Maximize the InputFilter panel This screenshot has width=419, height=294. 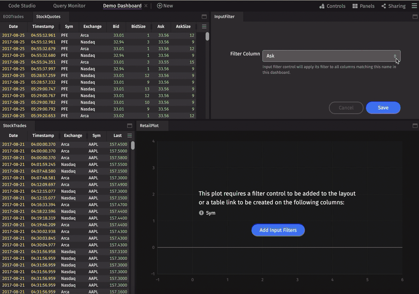pos(415,17)
